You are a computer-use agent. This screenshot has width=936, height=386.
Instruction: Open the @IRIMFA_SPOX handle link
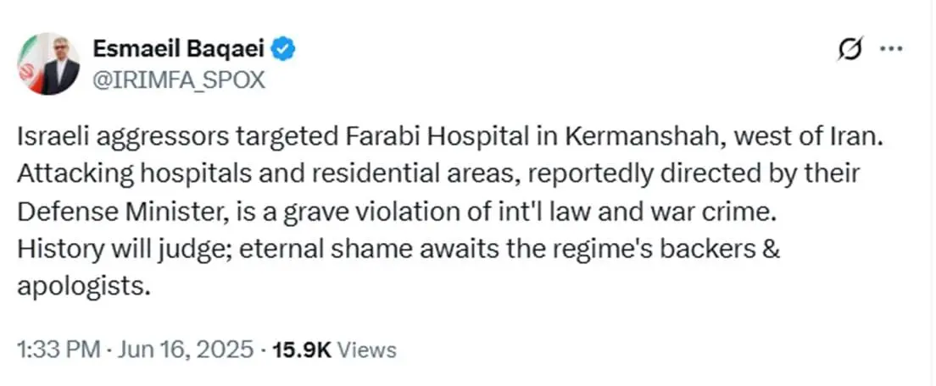[179, 79]
